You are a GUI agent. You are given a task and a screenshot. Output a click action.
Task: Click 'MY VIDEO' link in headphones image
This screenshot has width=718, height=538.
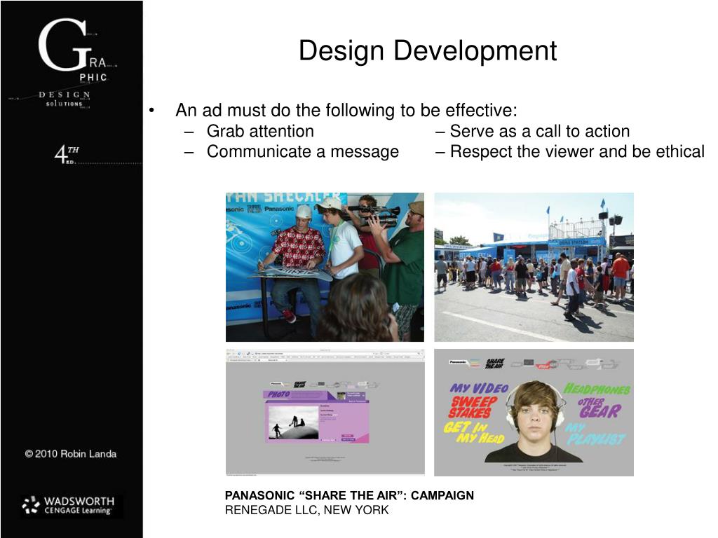479,388
